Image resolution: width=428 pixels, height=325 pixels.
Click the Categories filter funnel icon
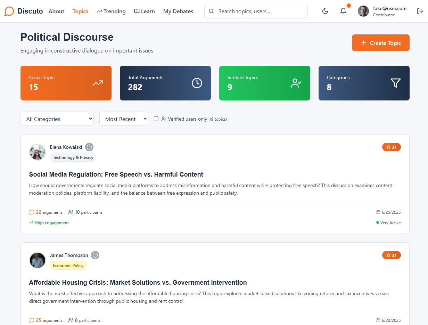(x=395, y=83)
